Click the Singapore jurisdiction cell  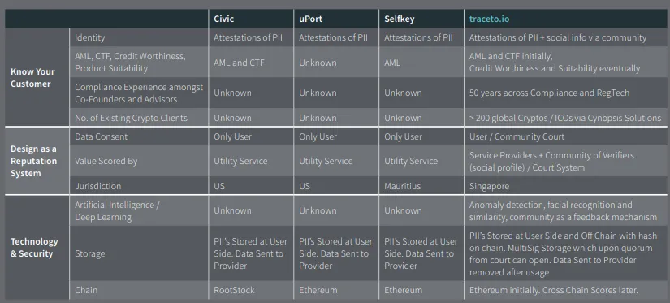[489, 187]
